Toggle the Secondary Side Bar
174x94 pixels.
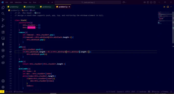[155, 2]
